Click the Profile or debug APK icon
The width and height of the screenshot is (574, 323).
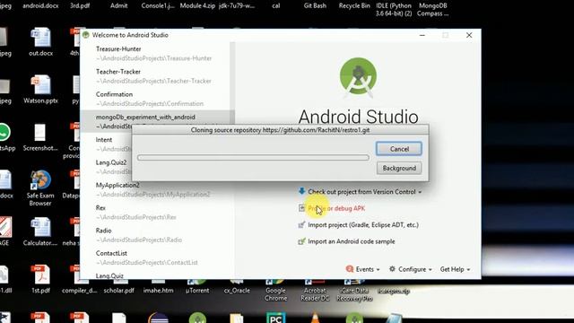pyautogui.click(x=301, y=208)
